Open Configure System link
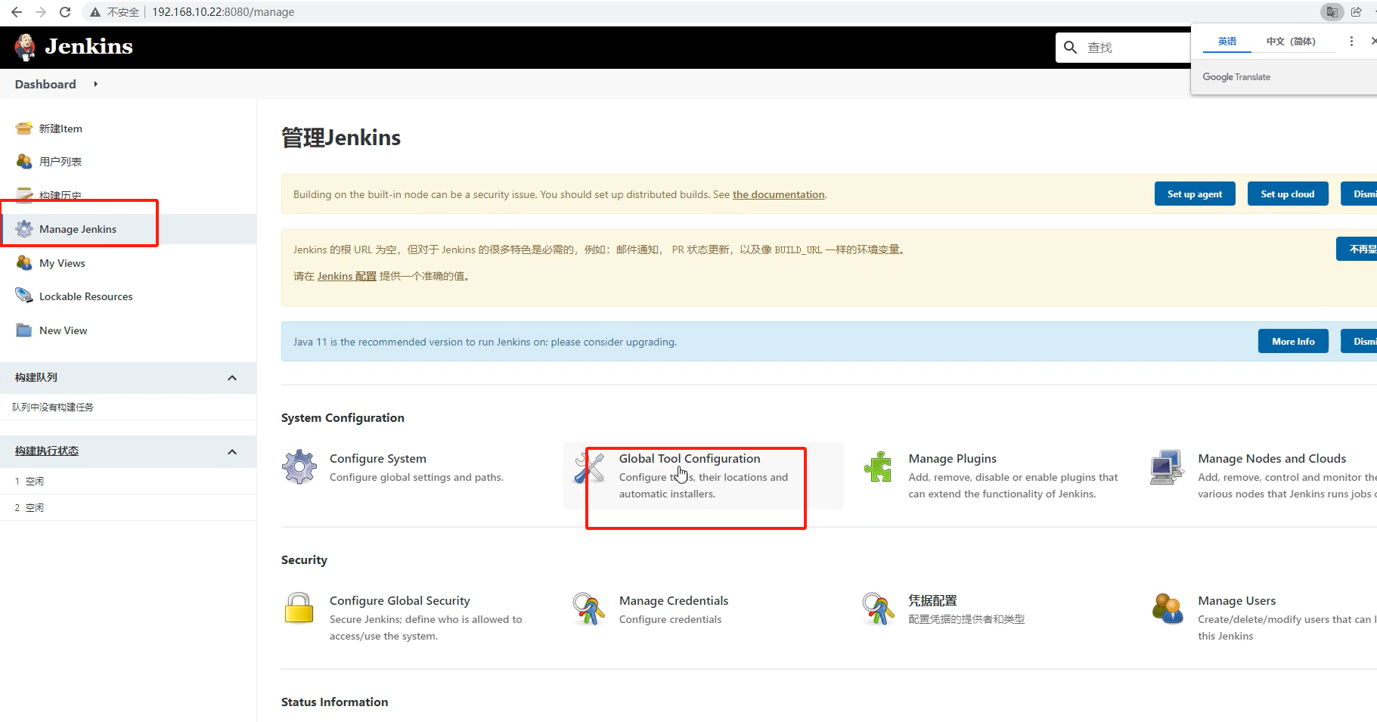 pos(378,458)
